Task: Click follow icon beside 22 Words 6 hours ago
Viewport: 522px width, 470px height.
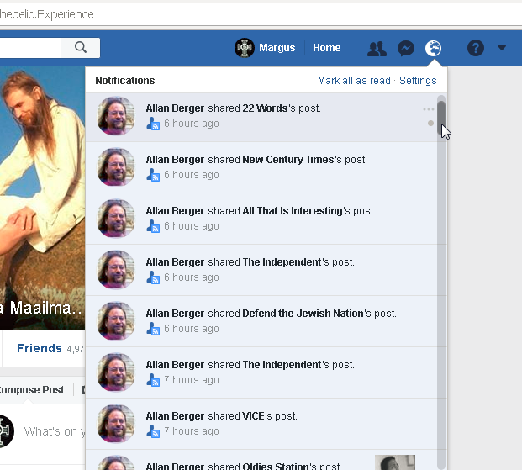Action: click(153, 124)
